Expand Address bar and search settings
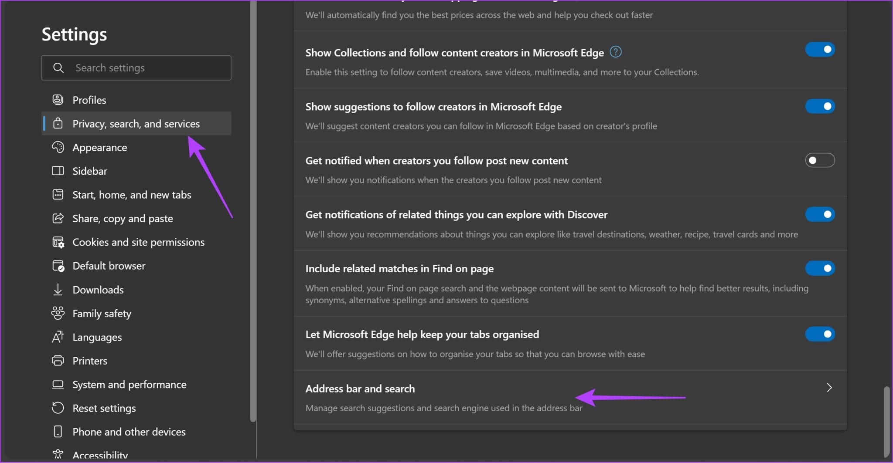The width and height of the screenshot is (893, 463). [829, 388]
